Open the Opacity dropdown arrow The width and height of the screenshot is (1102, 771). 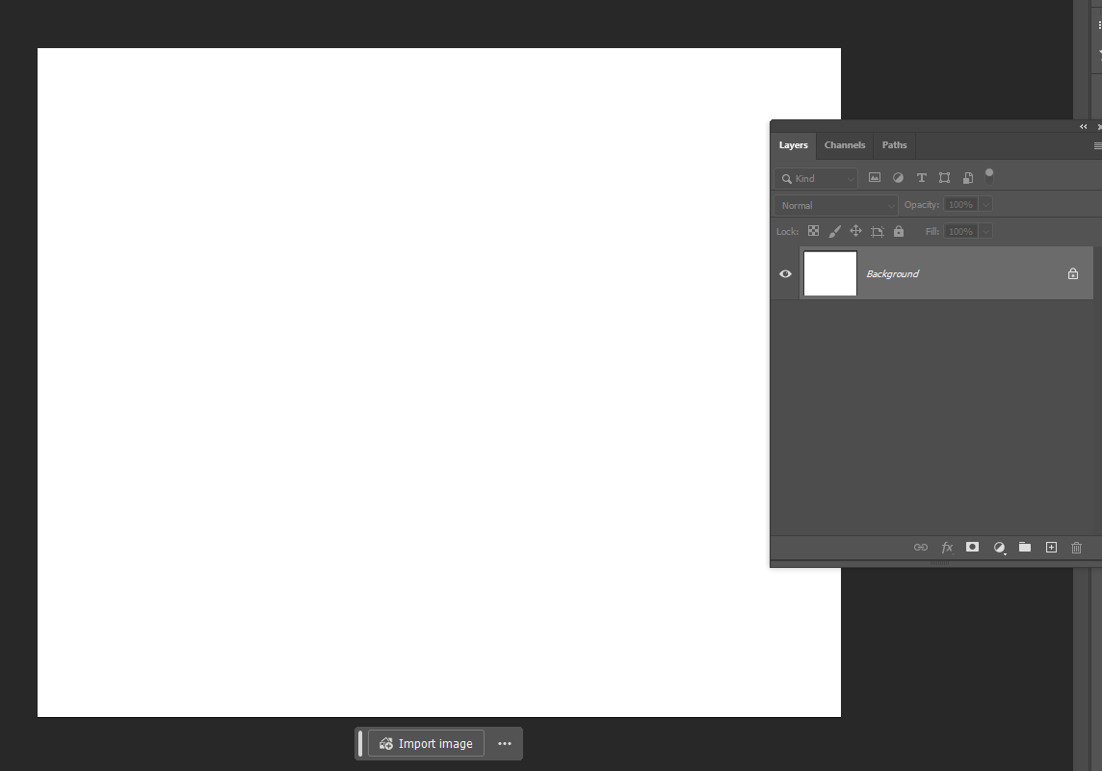tap(984, 204)
